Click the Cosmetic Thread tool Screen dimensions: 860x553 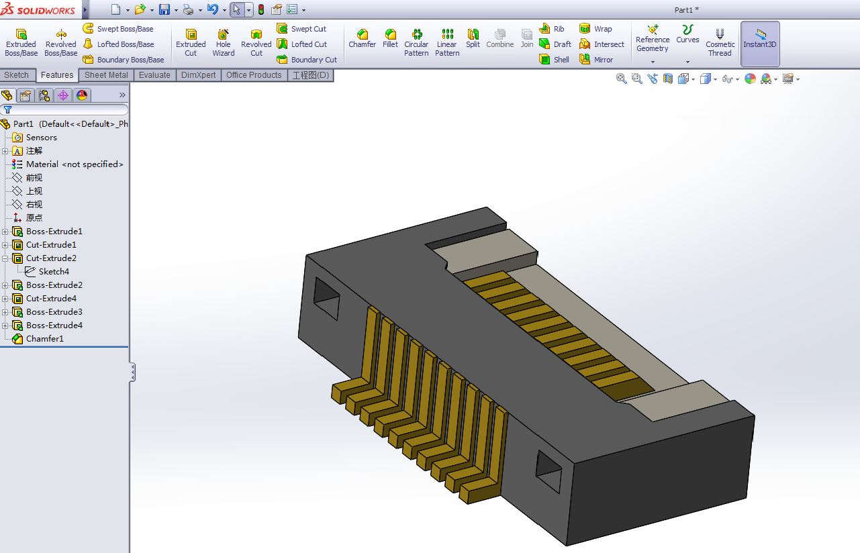click(x=720, y=42)
